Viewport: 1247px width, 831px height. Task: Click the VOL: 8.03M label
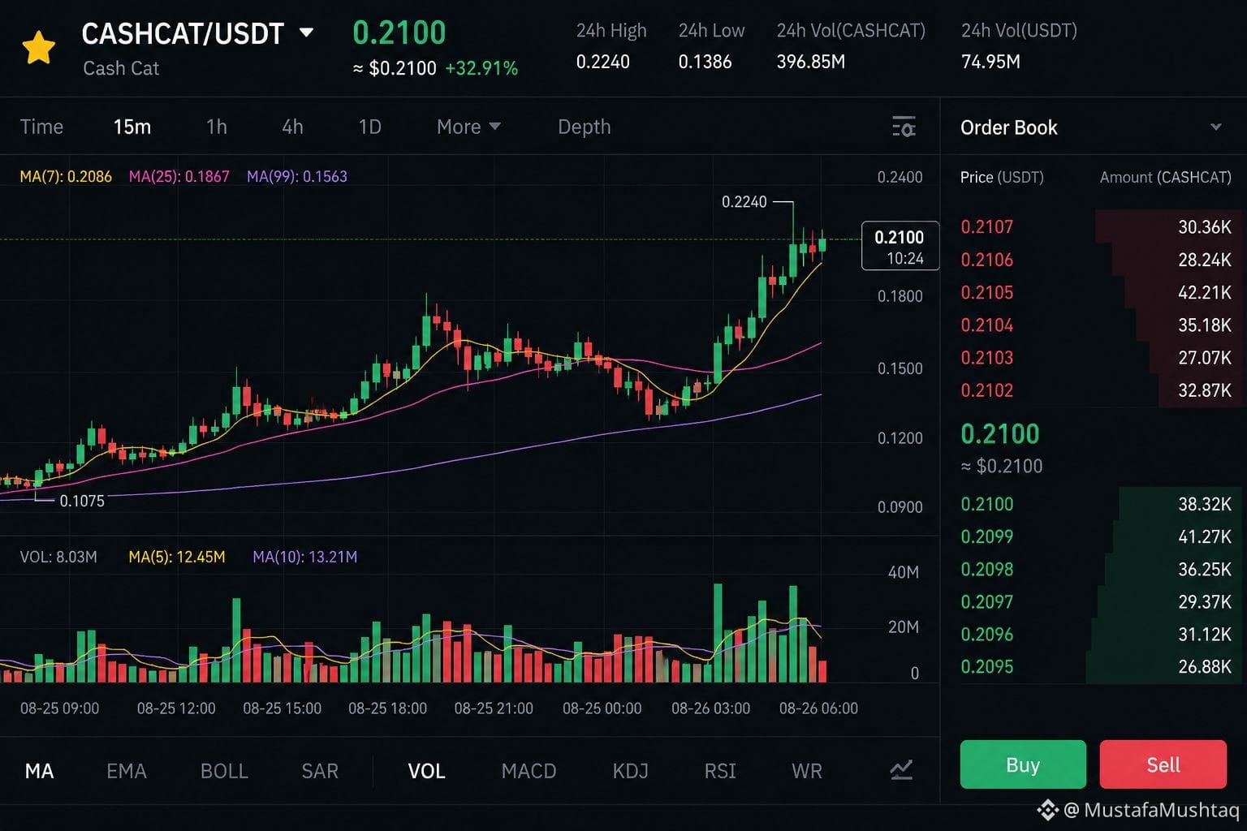point(58,557)
